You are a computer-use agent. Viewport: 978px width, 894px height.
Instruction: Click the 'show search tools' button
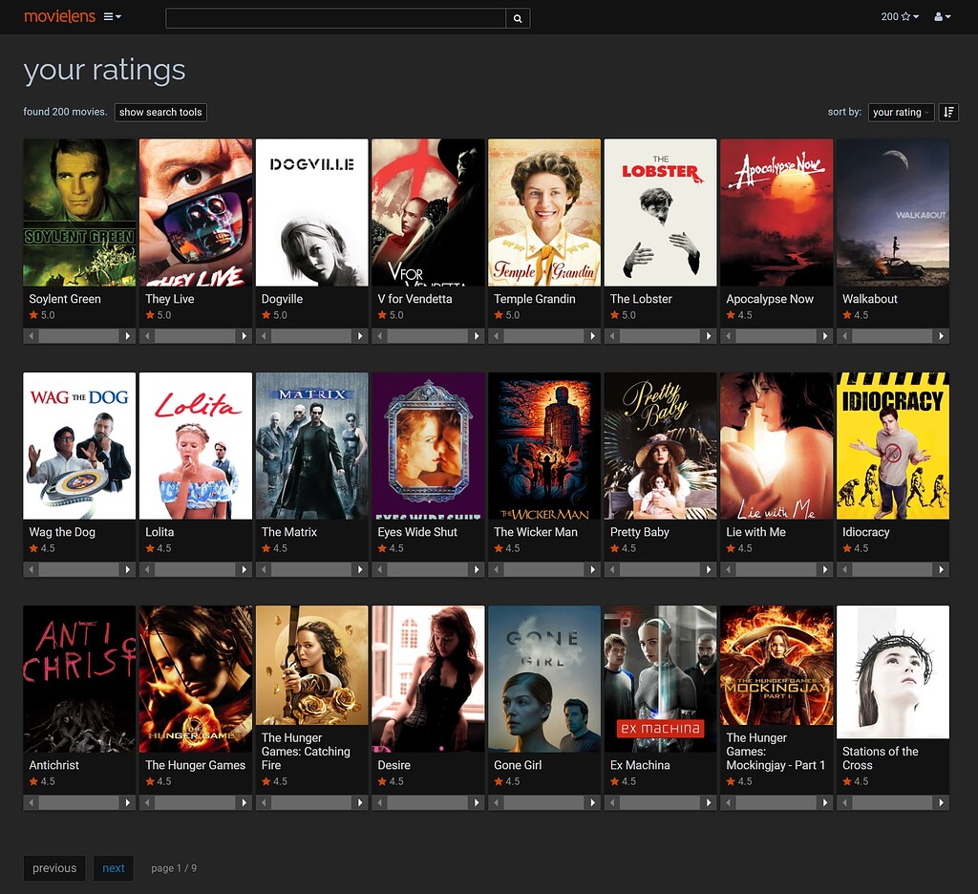coord(160,112)
